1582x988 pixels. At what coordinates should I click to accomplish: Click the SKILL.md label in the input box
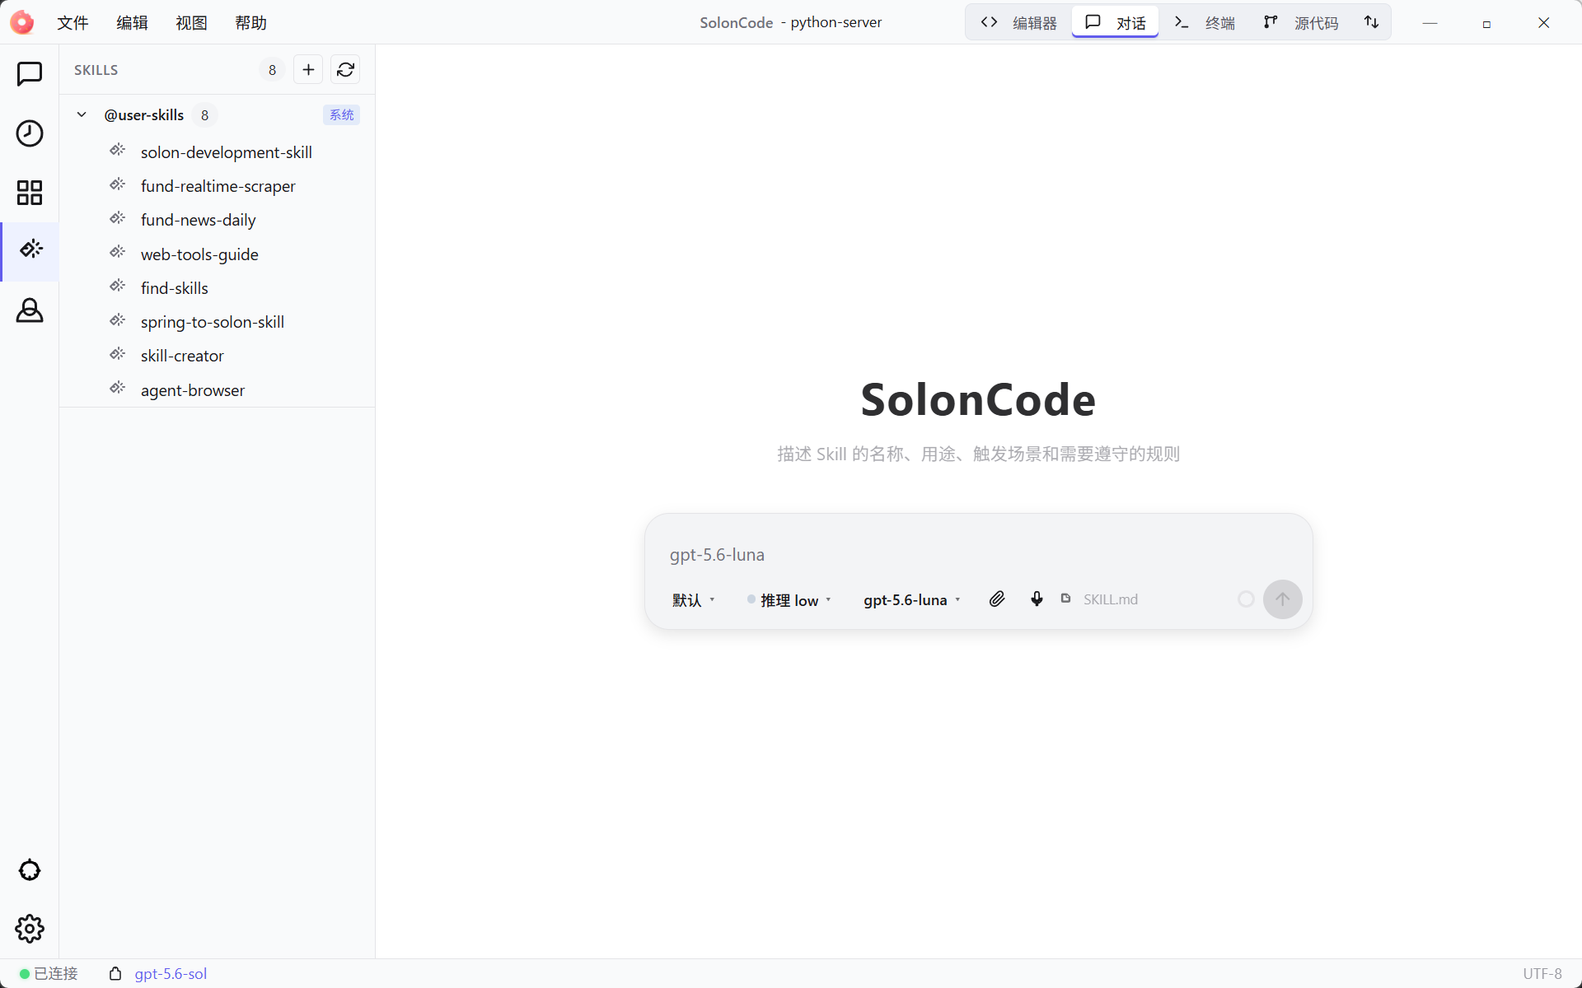pyautogui.click(x=1111, y=599)
